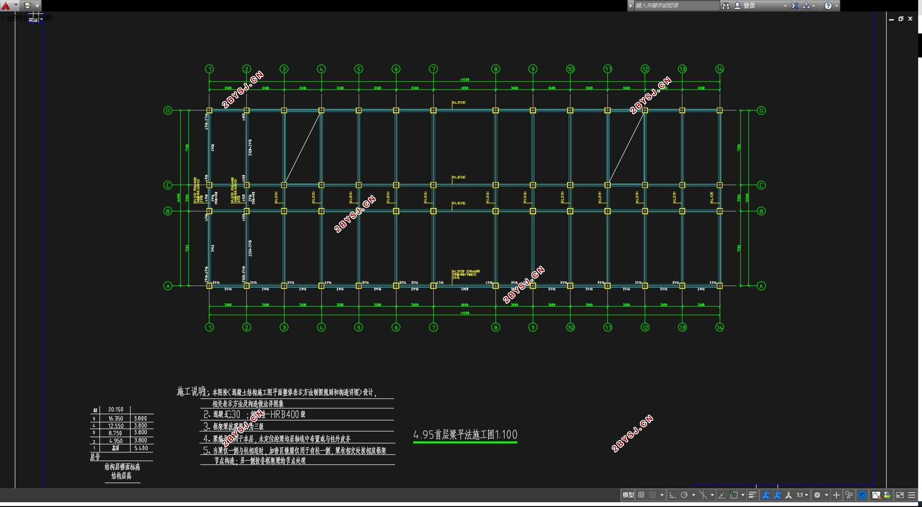Toggle isometric drafting icon
This screenshot has height=507, width=922.
[703, 495]
